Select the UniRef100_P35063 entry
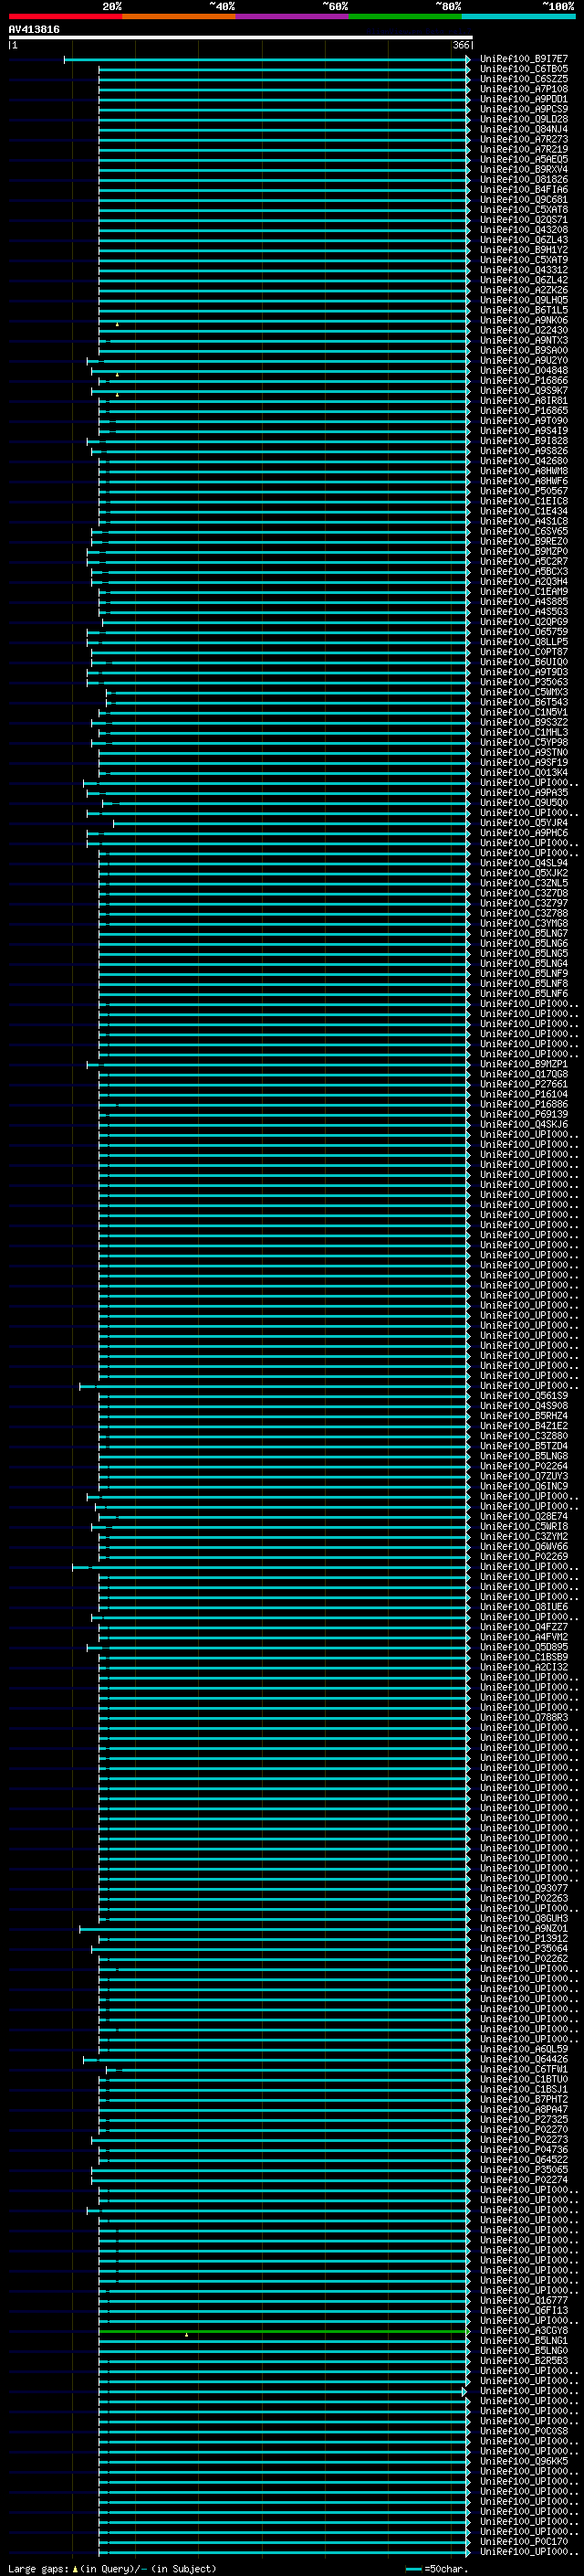The height and width of the screenshot is (2576, 584). (523, 683)
